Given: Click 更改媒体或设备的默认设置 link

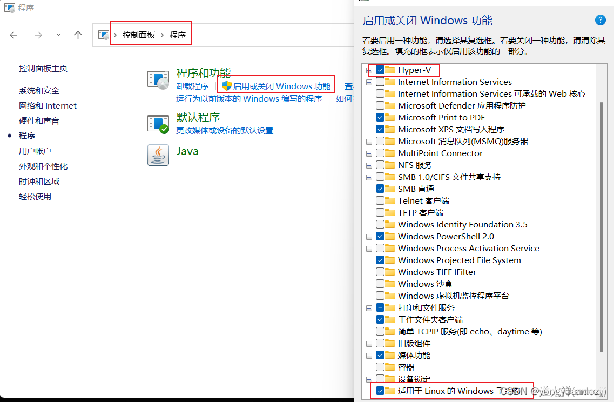Looking at the screenshot, I should pos(224,130).
